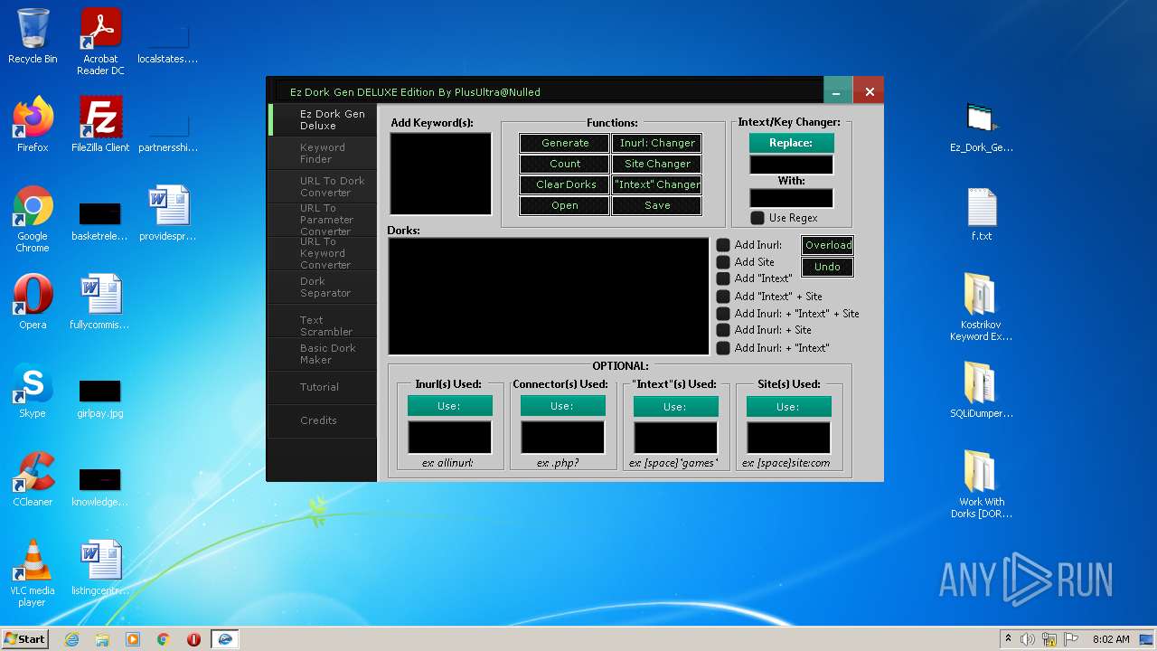1157x651 pixels.
Task: Select the partnersshi desktop file
Action: tap(168, 134)
